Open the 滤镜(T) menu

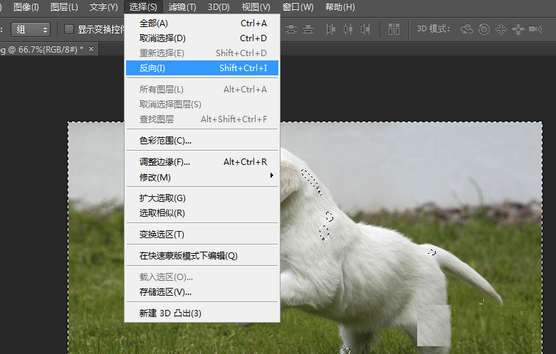coord(184,7)
